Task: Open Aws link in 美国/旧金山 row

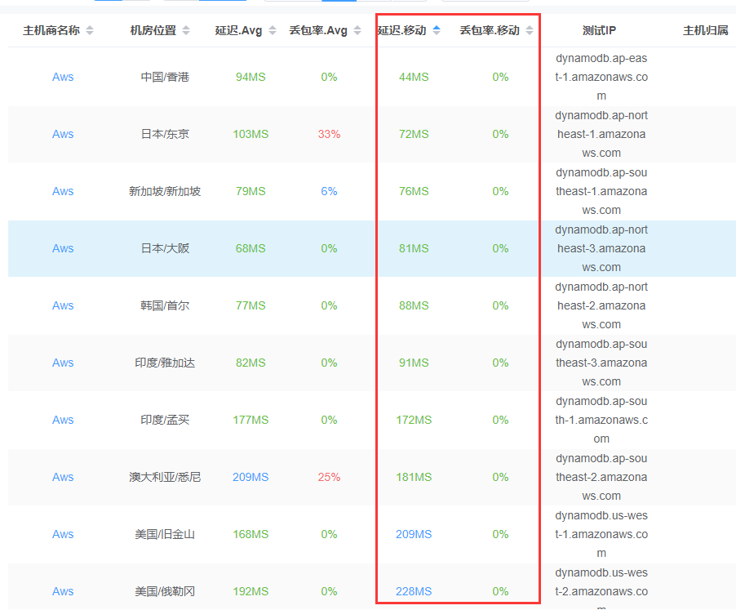Action: 63,534
